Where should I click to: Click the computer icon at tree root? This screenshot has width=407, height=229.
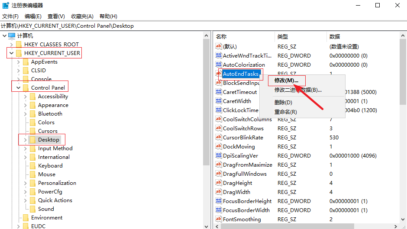(x=12, y=36)
